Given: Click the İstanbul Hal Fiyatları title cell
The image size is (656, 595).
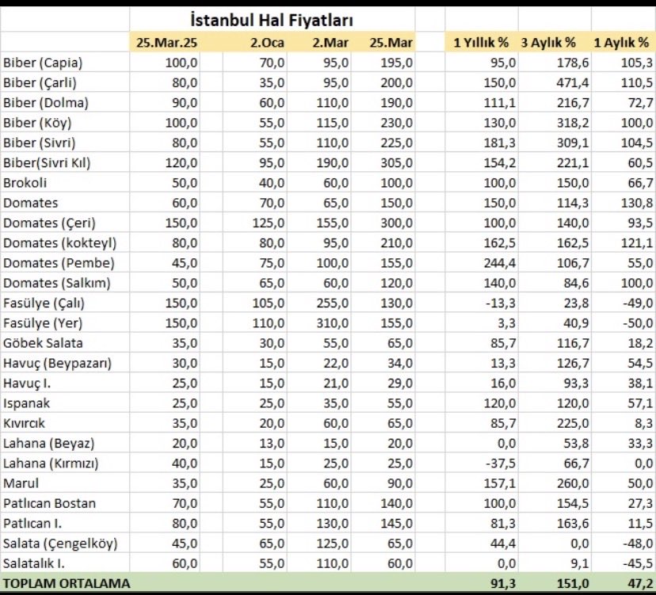Looking at the screenshot, I should pyautogui.click(x=272, y=18).
